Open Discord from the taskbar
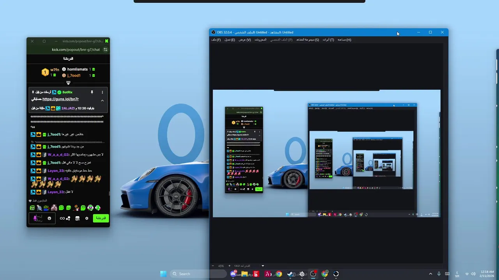Viewport: 499px width, 280px height. 233,274
